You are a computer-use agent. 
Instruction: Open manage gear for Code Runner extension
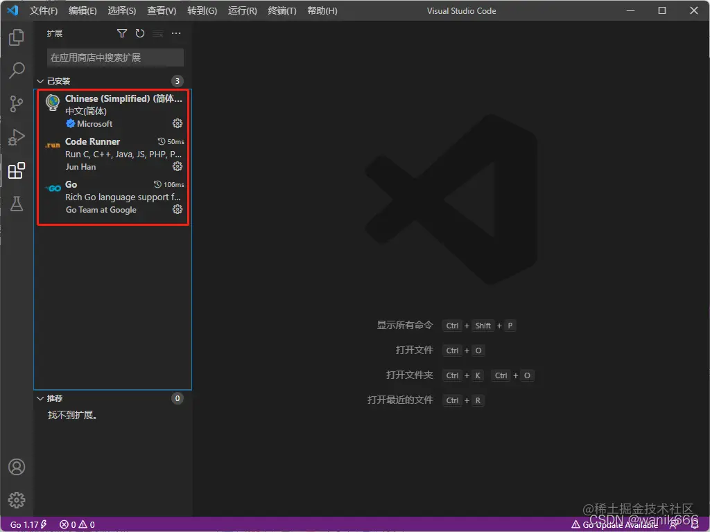click(177, 166)
